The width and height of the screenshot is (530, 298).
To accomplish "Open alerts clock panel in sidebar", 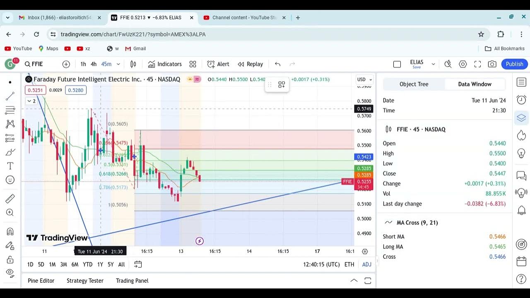I will click(x=521, y=100).
